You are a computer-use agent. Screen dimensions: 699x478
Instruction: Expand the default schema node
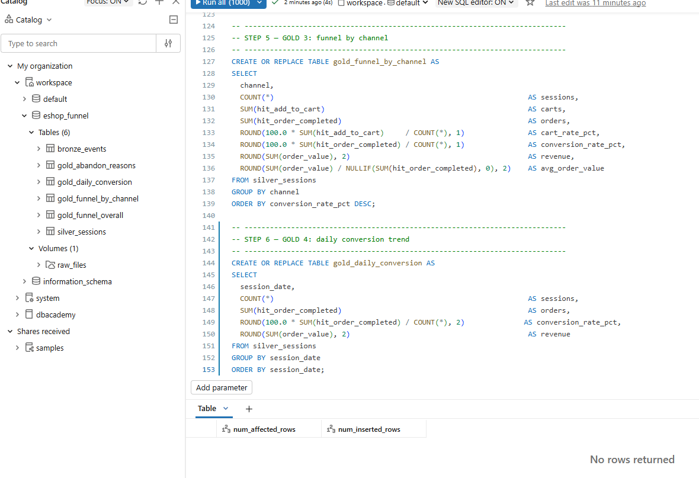24,99
